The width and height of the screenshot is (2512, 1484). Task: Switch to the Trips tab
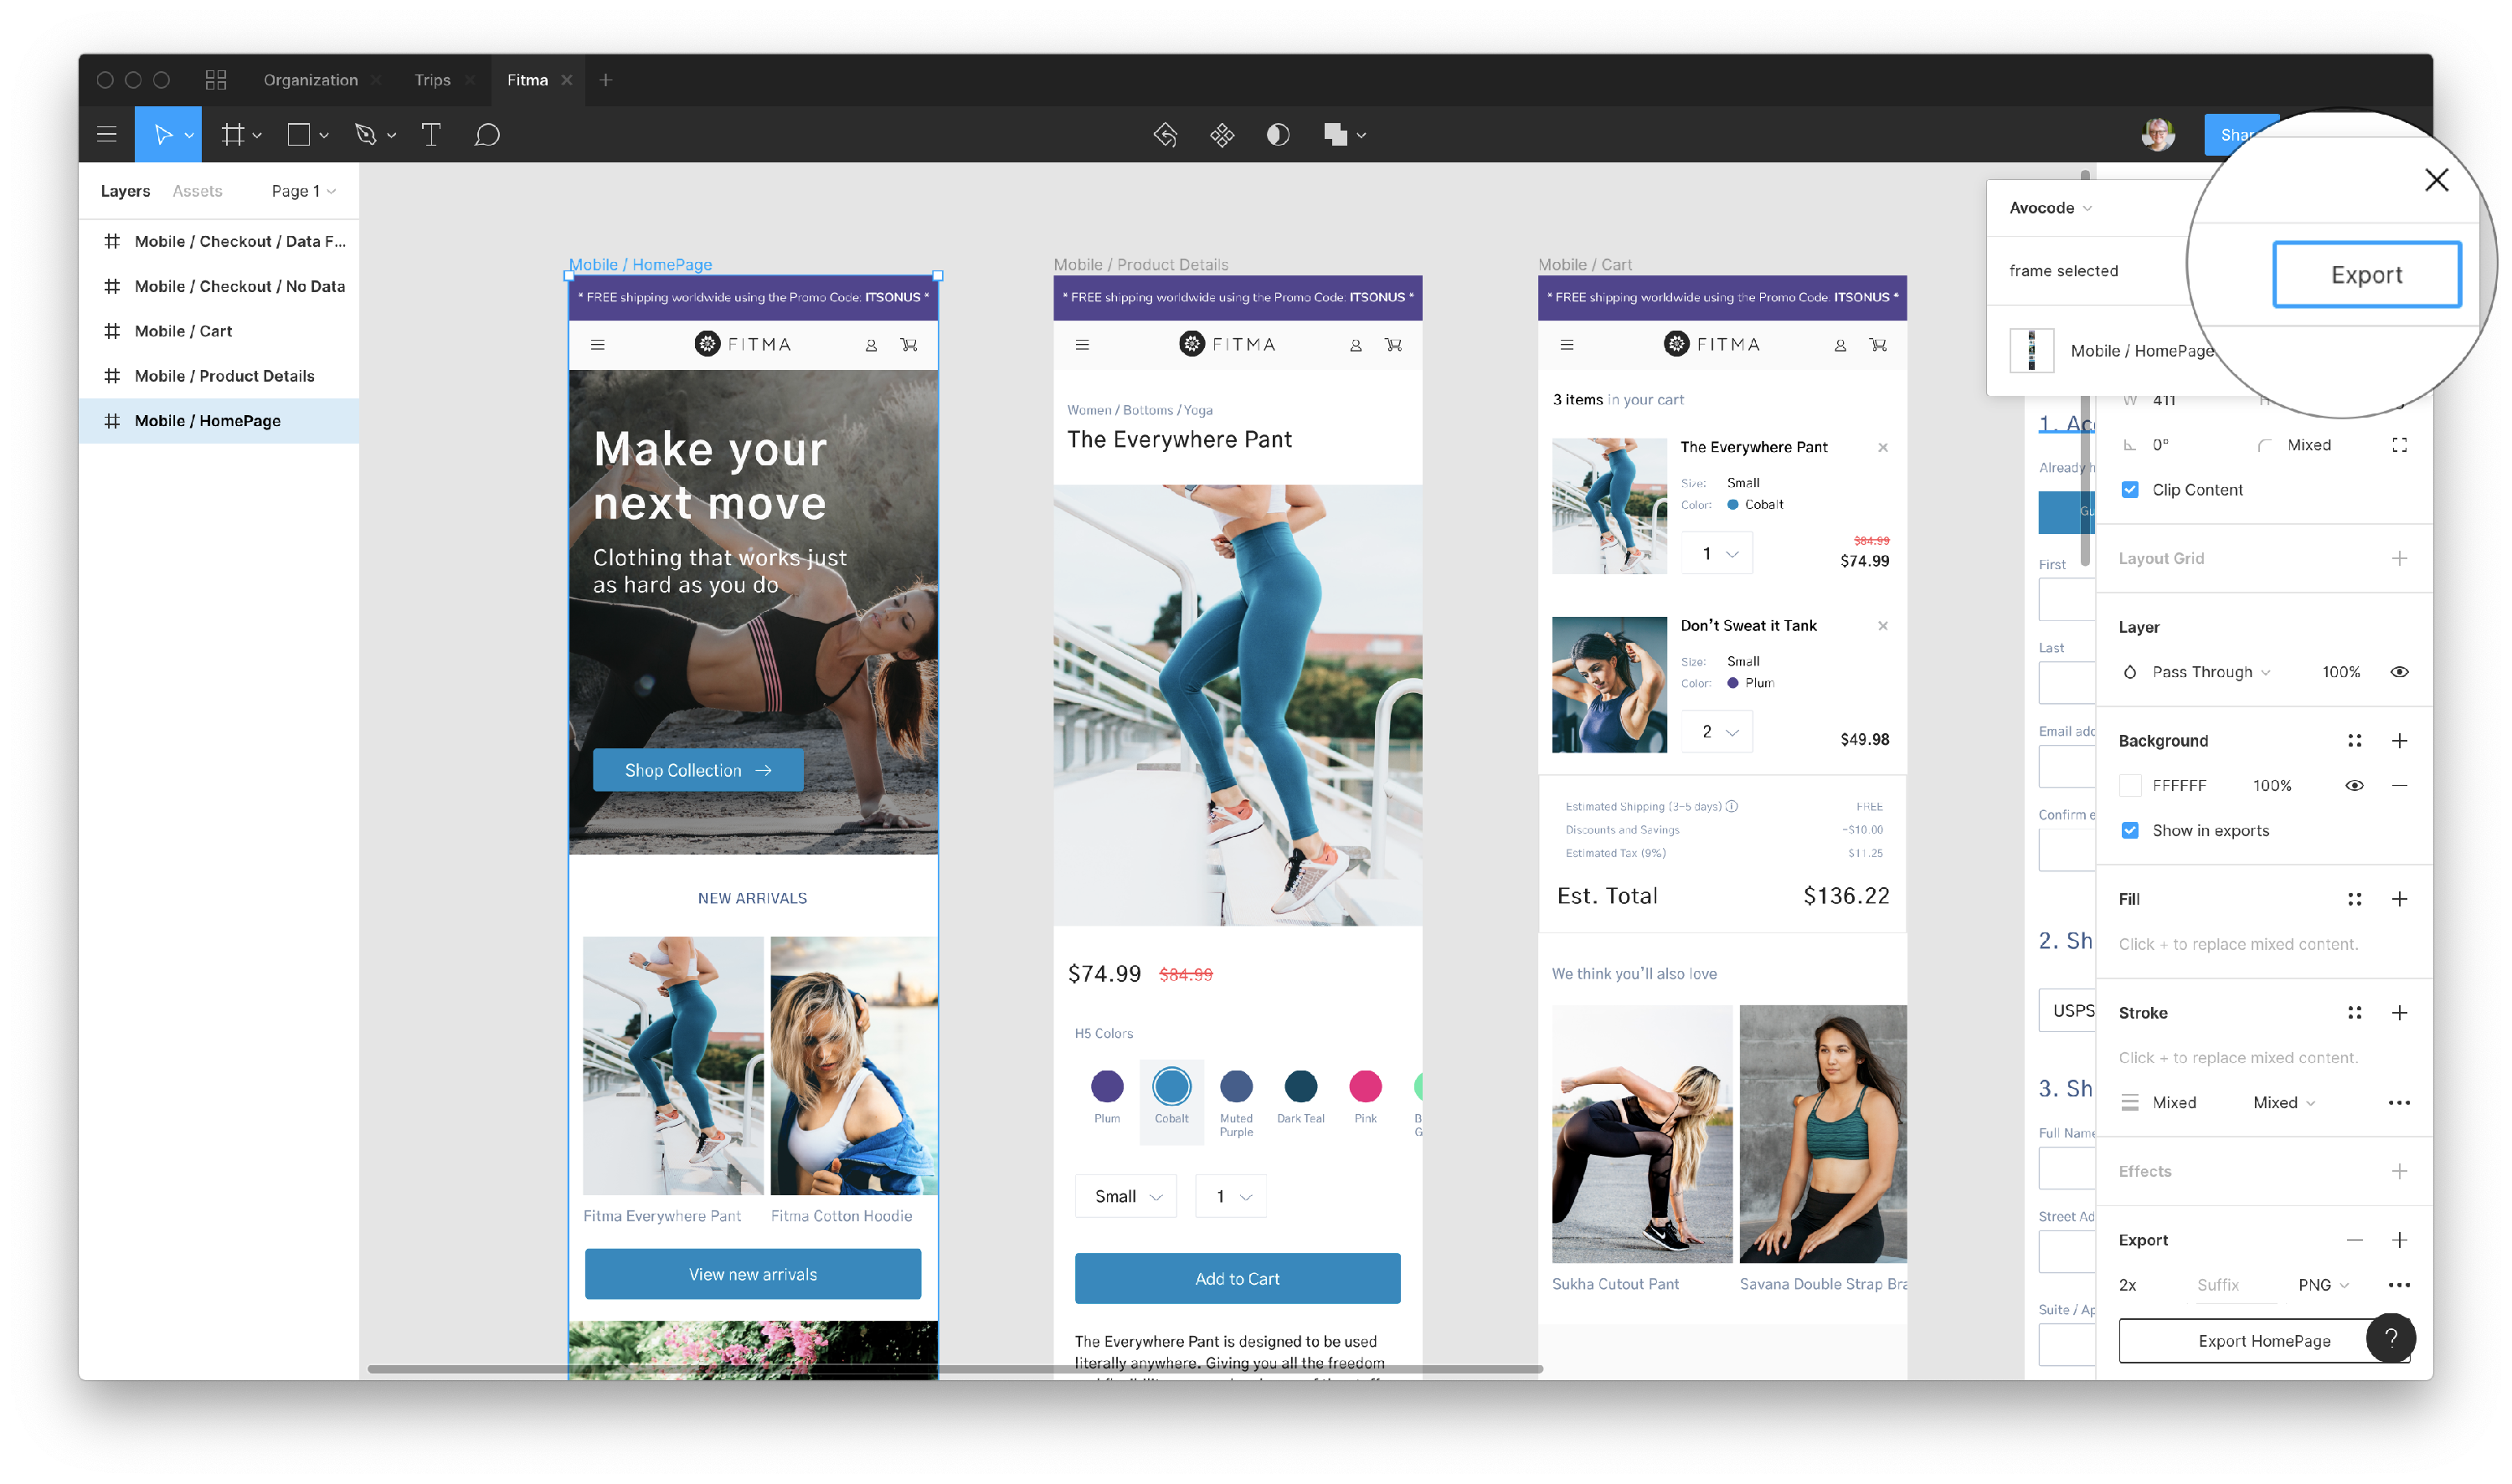432,80
